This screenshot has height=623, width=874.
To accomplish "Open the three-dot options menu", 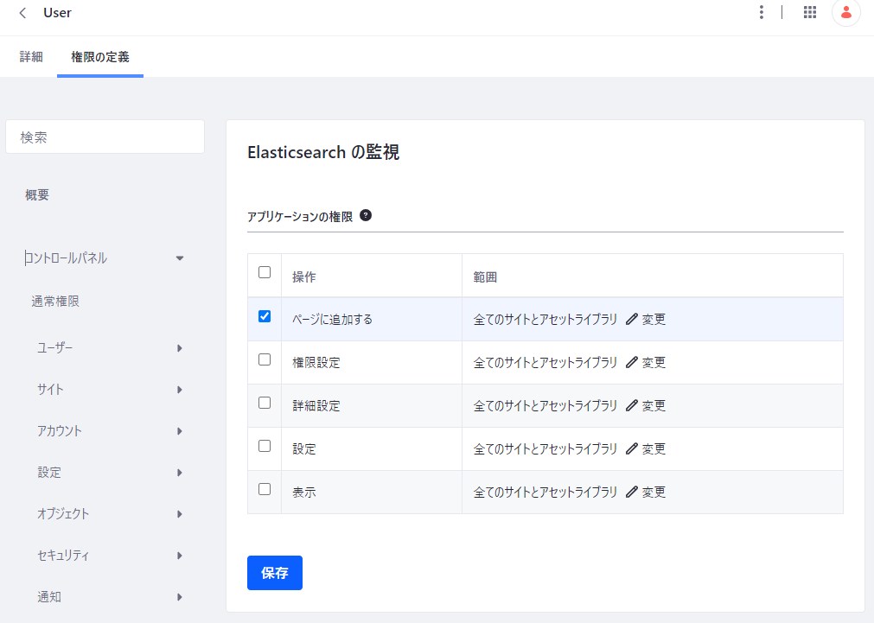I will click(x=762, y=12).
